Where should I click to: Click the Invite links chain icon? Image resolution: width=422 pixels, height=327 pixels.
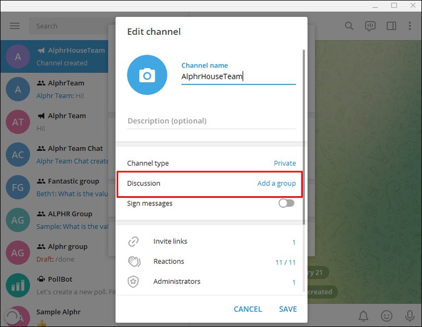(134, 241)
